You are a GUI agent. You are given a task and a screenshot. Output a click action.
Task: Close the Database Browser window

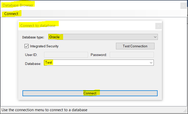click(183, 6)
